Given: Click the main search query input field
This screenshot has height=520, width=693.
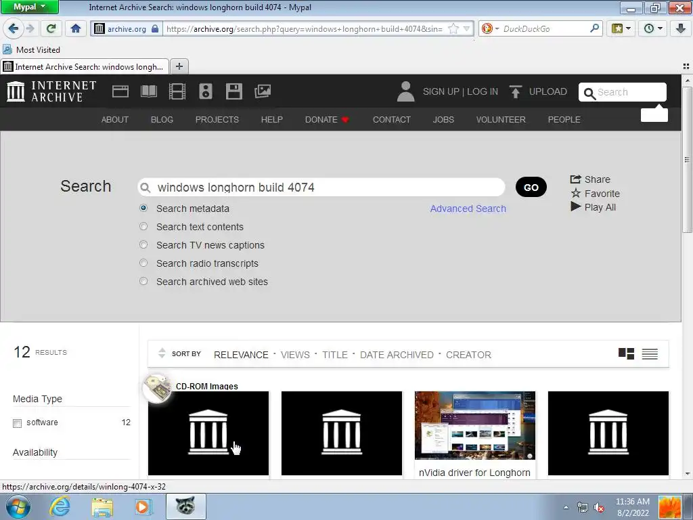Looking at the screenshot, I should (x=321, y=187).
